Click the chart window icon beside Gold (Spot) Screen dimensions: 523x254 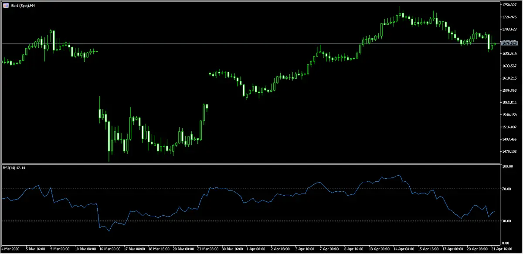5,5
